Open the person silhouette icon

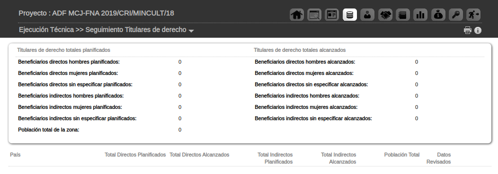point(367,15)
